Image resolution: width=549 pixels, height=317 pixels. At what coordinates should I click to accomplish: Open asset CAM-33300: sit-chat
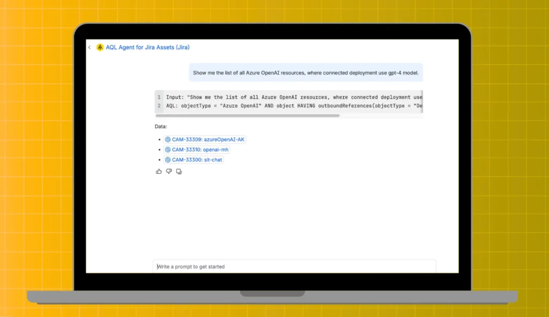click(193, 160)
